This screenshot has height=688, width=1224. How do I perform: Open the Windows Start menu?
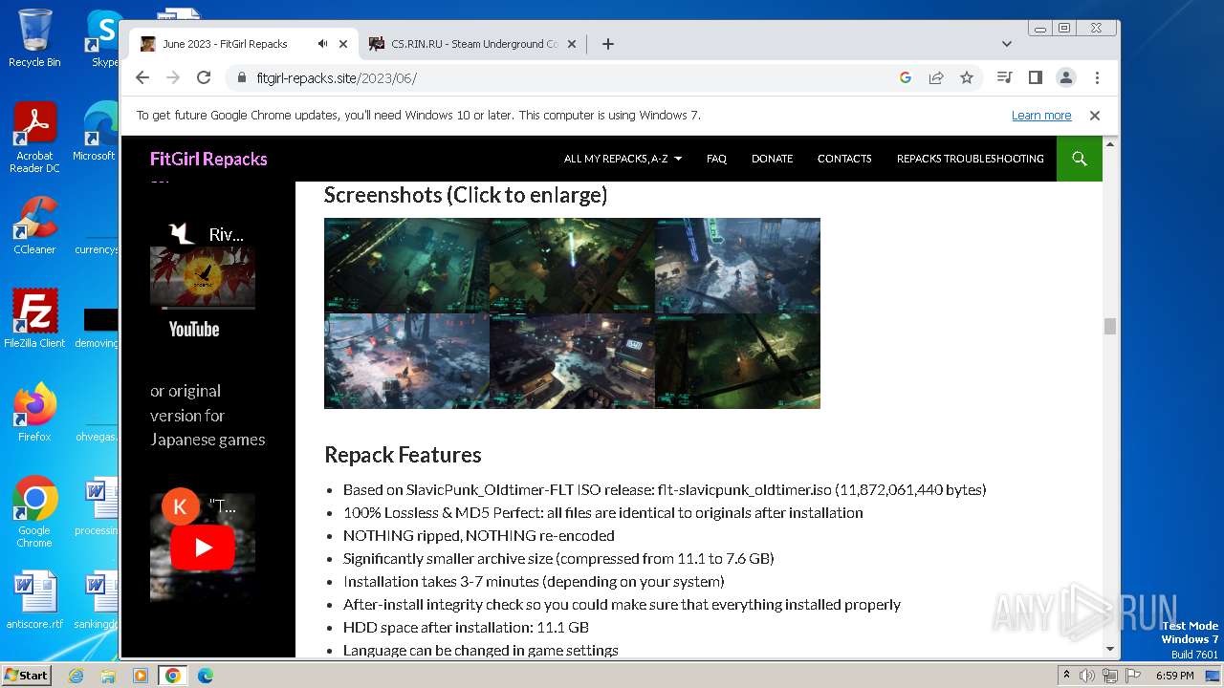26,676
